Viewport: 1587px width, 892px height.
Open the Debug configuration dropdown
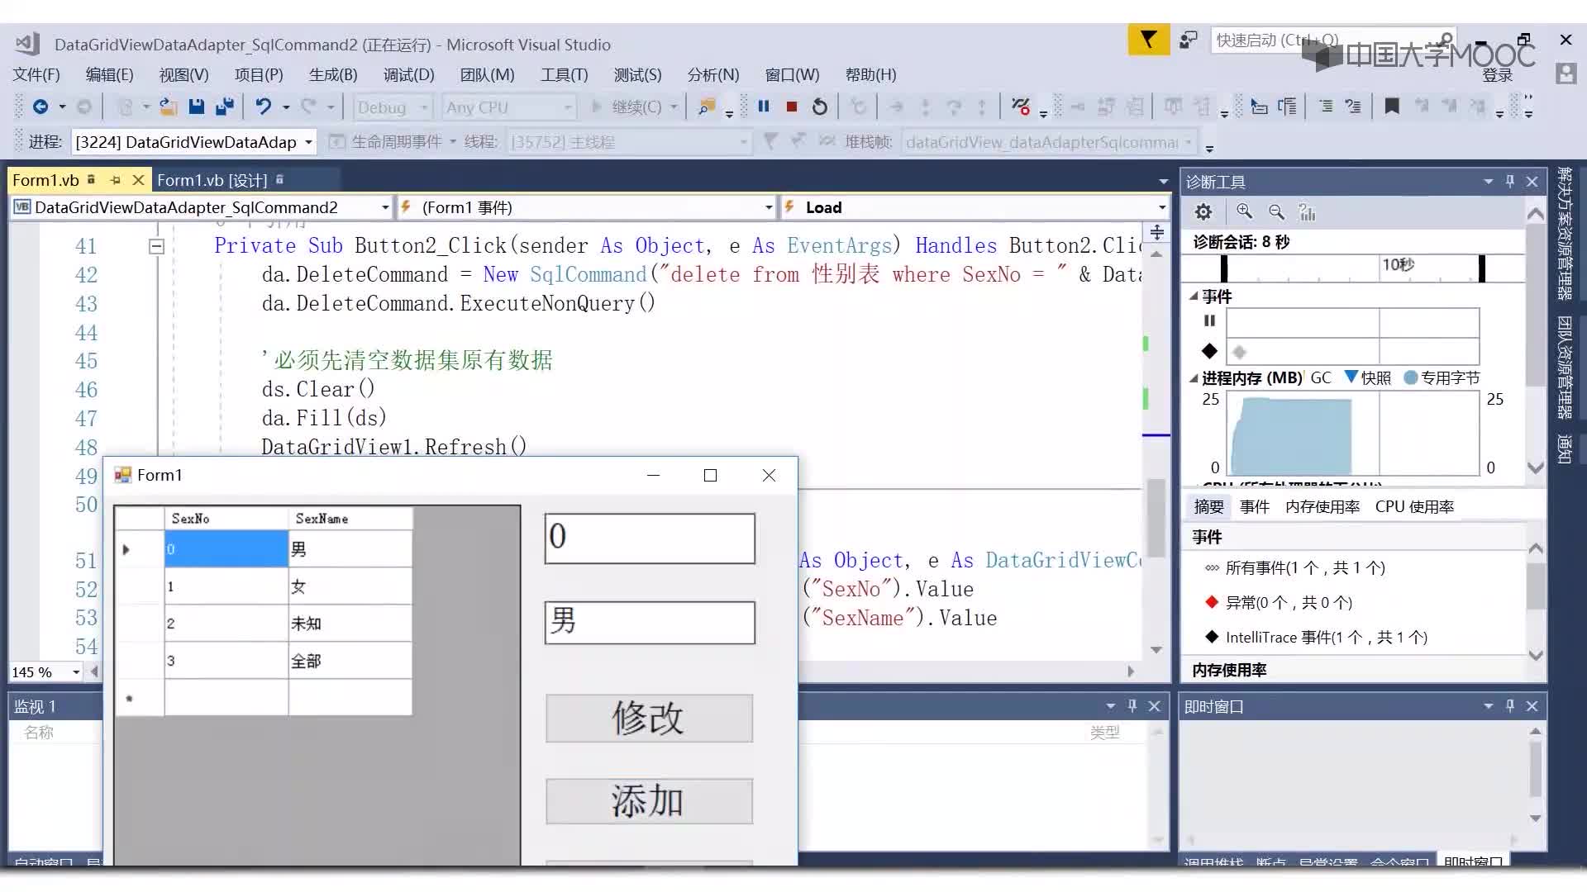[393, 107]
